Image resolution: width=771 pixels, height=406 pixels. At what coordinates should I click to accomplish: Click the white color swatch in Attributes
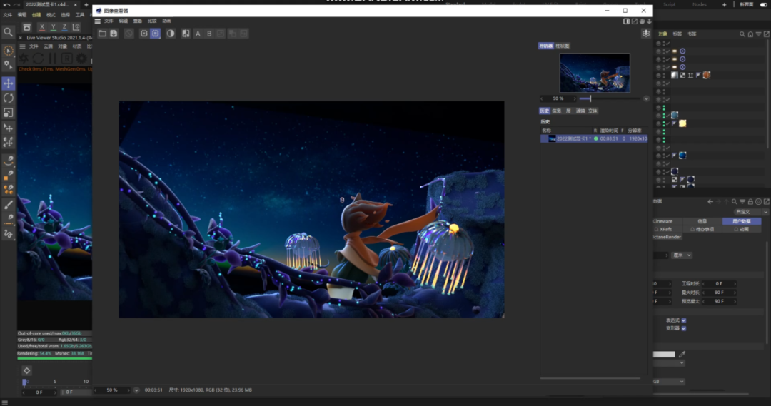(664, 354)
